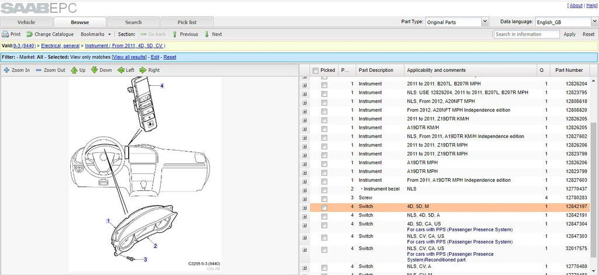This screenshot has height=275, width=599.
Task: Tick checkbox for part 12842191 Switch
Action: pos(324,217)
